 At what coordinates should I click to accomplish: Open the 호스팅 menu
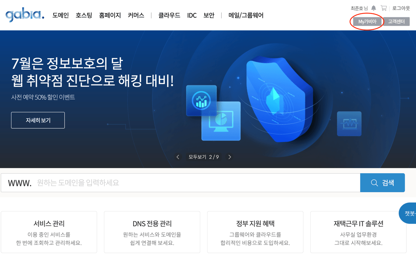pyautogui.click(x=84, y=16)
